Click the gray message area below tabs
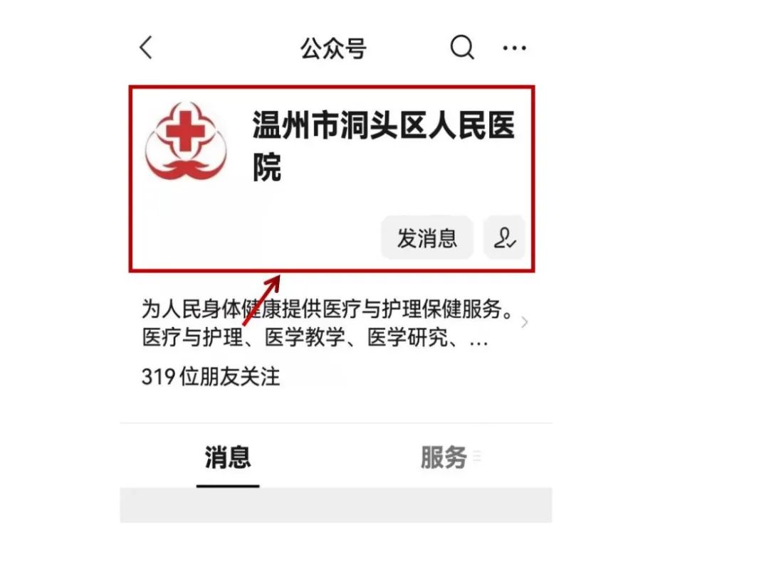 point(336,505)
